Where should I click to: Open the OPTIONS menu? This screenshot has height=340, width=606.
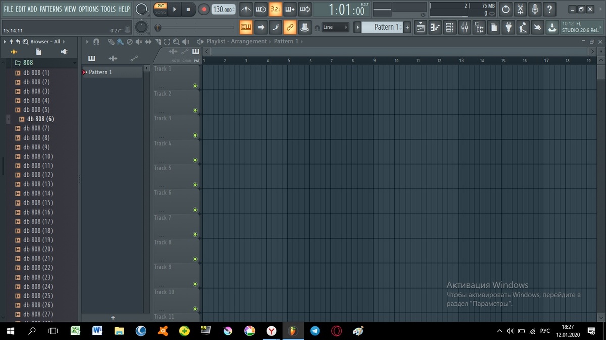tap(89, 9)
